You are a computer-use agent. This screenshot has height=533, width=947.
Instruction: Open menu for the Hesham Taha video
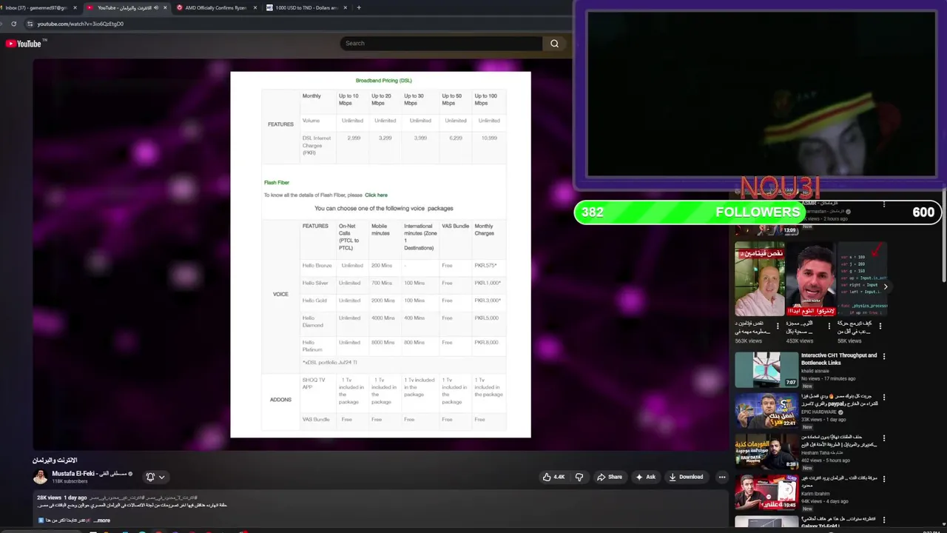pyautogui.click(x=883, y=438)
